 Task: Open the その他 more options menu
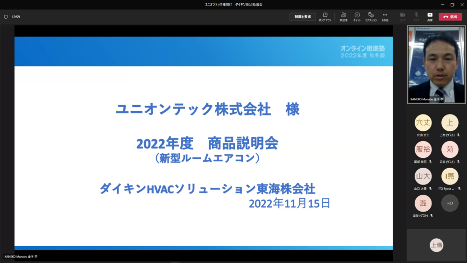(x=385, y=17)
